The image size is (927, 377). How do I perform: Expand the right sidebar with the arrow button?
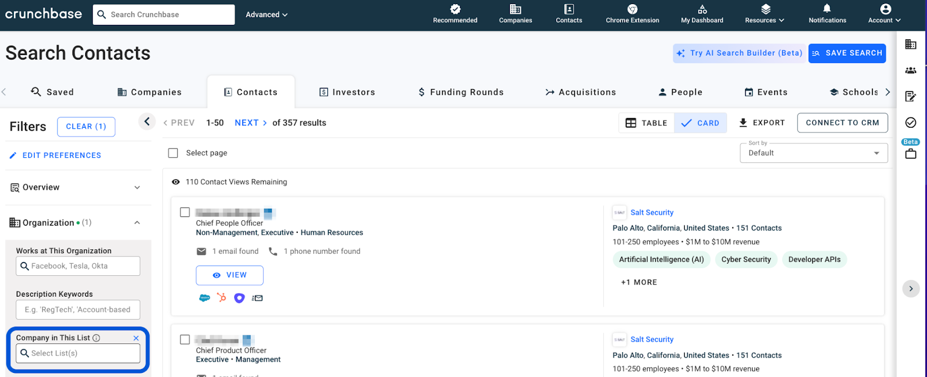[911, 289]
